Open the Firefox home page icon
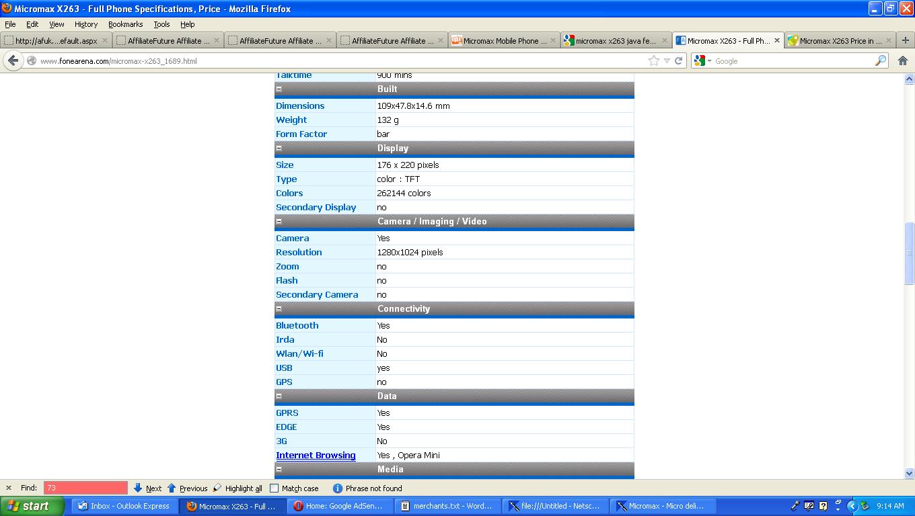915x516 pixels. (903, 60)
